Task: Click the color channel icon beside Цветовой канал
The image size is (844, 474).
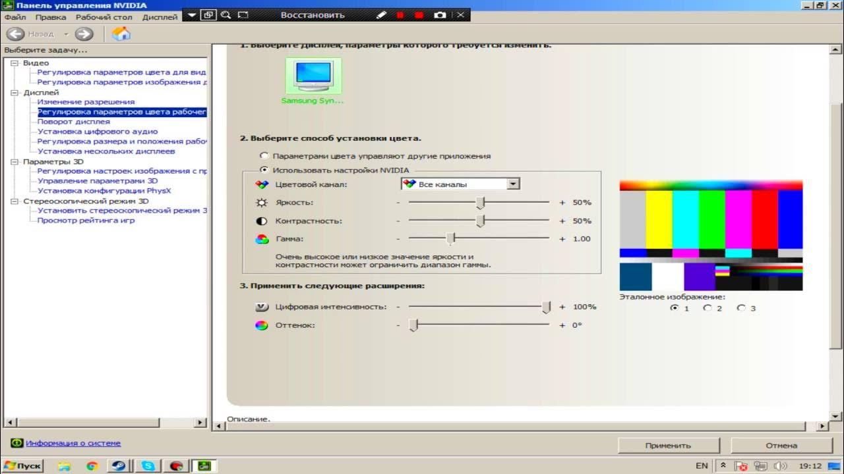Action: (262, 184)
